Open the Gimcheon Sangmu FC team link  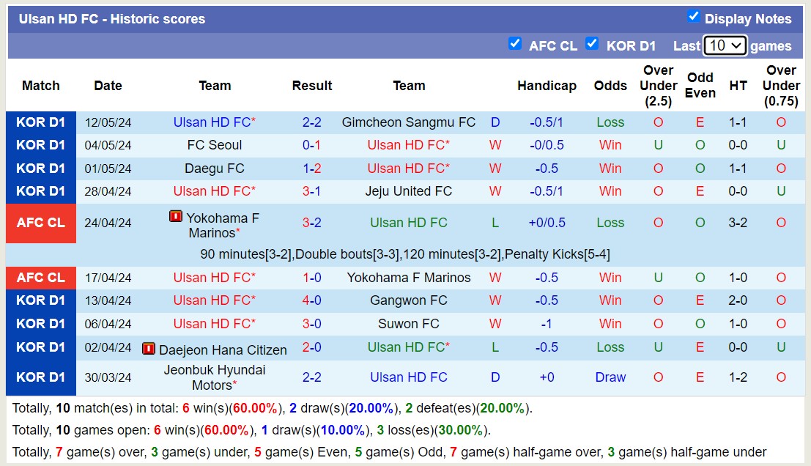(408, 122)
